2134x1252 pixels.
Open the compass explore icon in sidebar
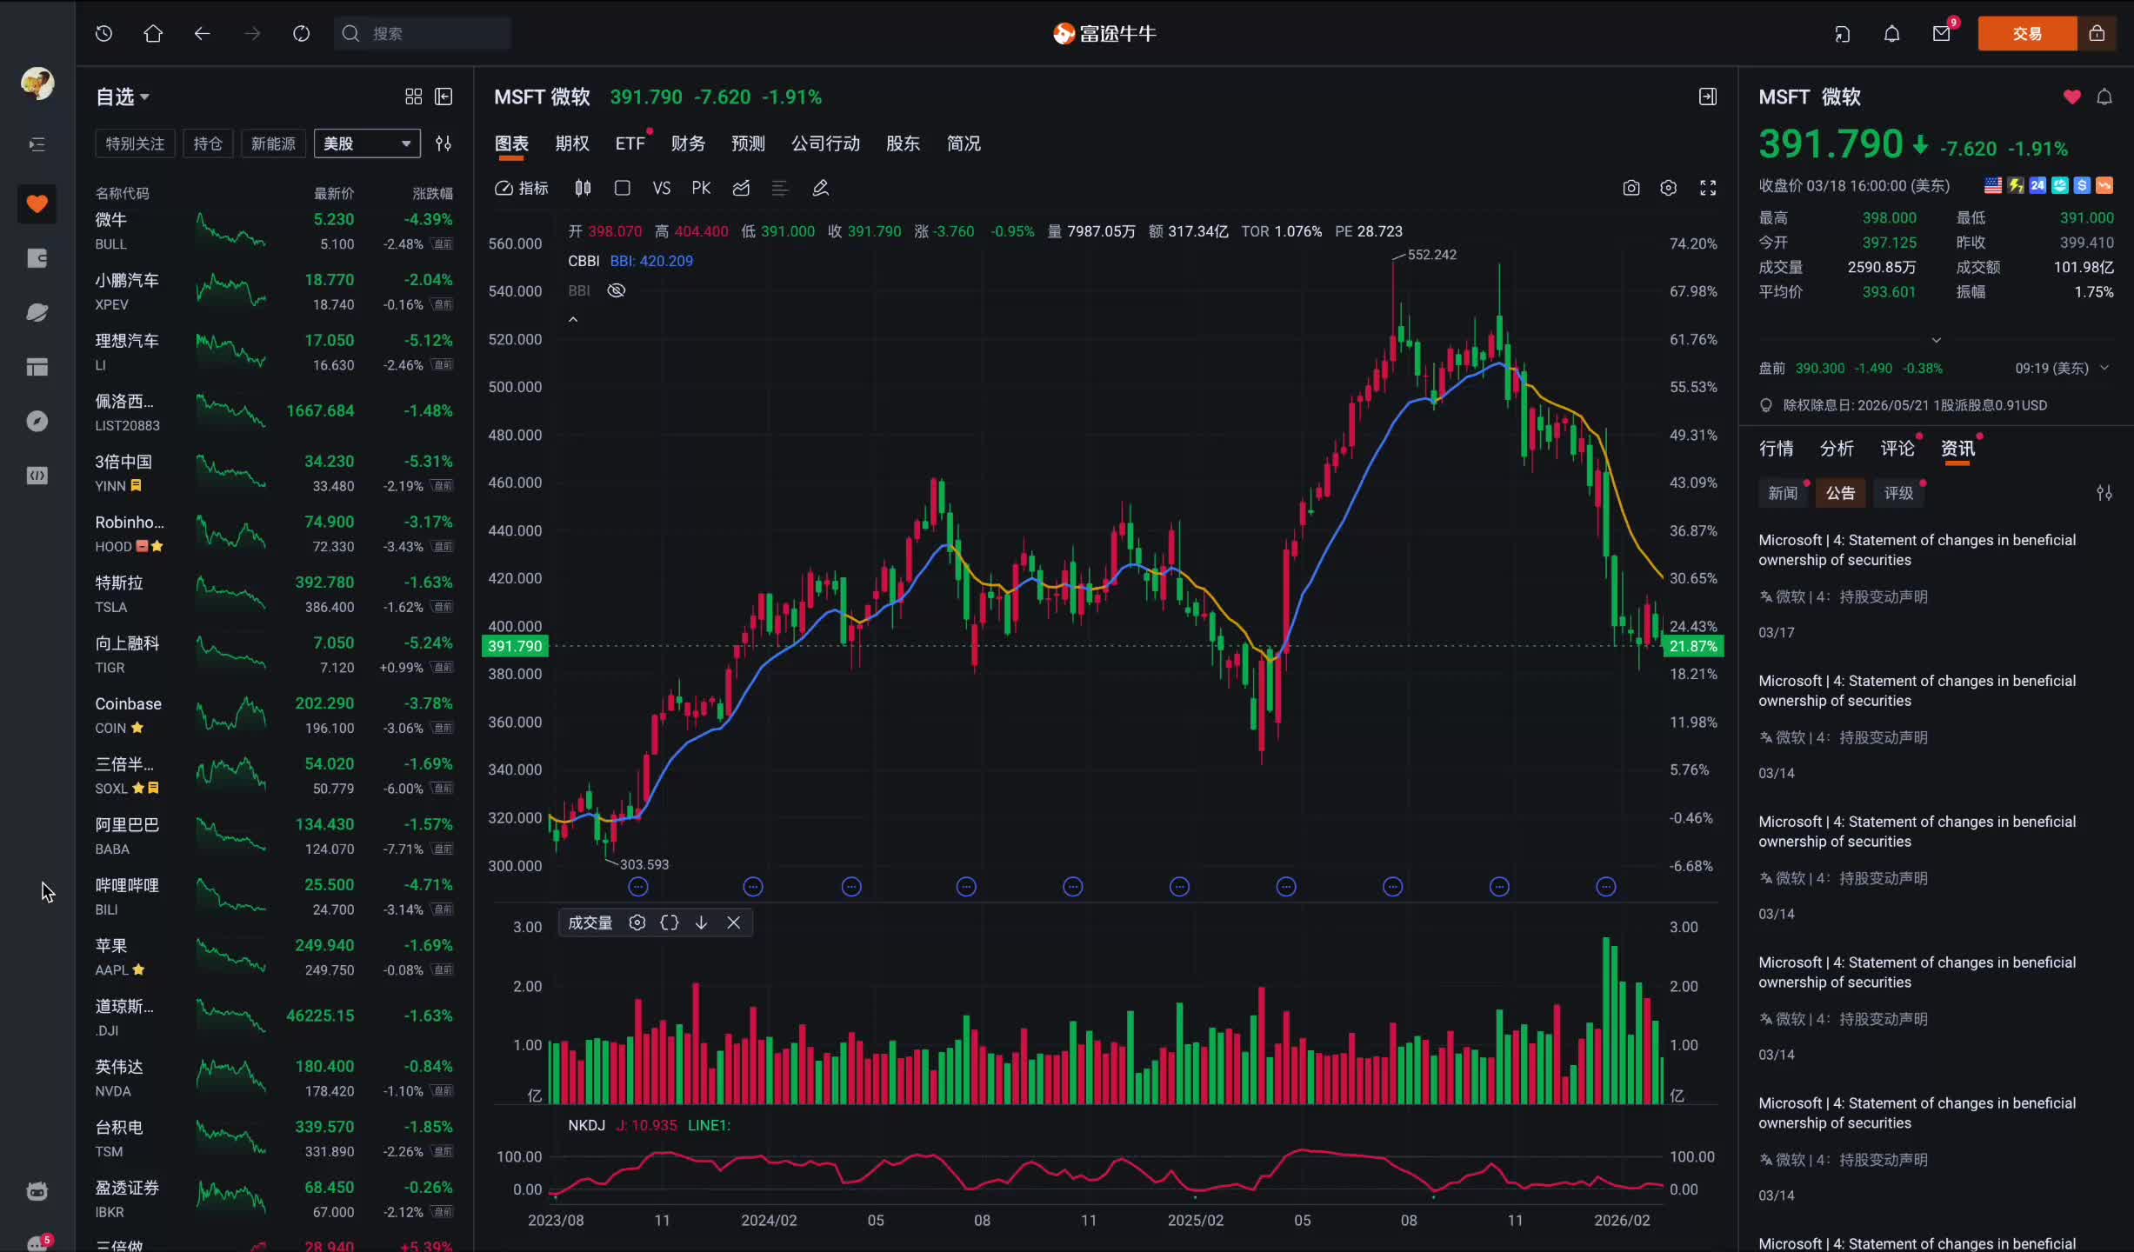37,422
